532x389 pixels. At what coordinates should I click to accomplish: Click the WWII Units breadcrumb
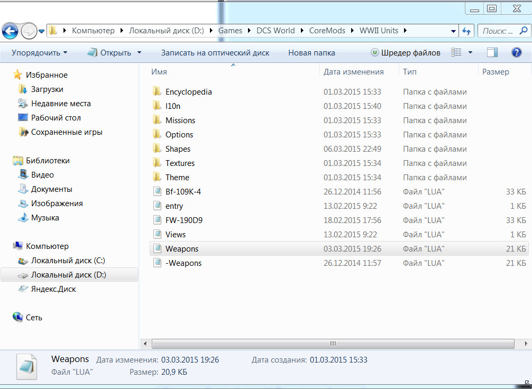(379, 31)
